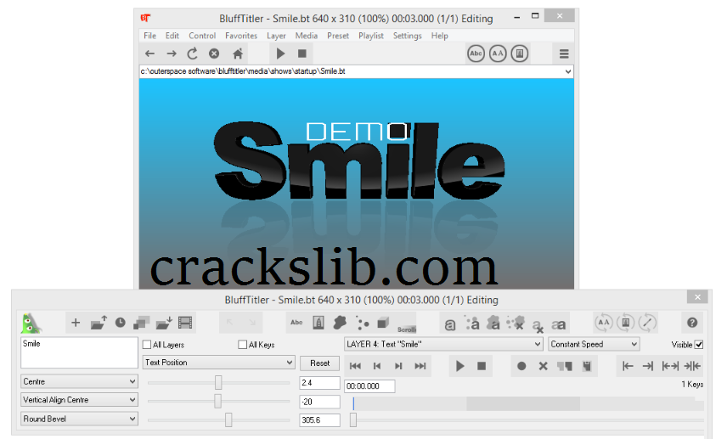The image size is (727, 439).
Task: Open the Settings menu
Action: tap(408, 36)
